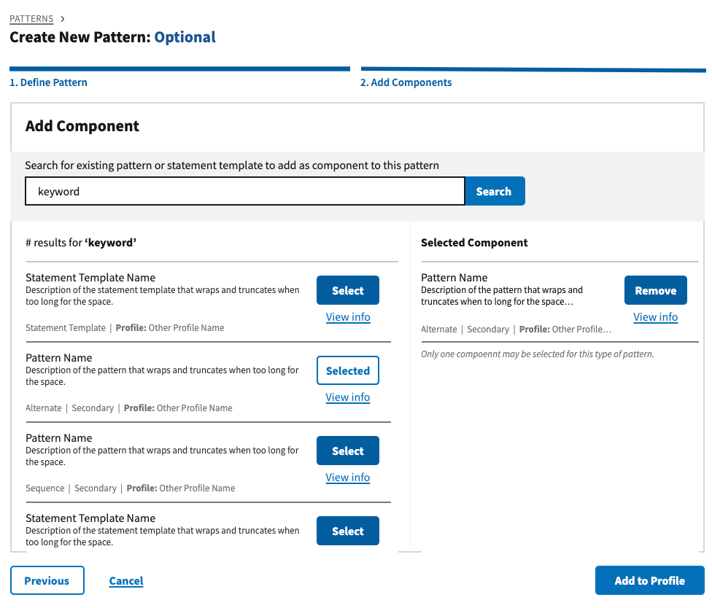The width and height of the screenshot is (712, 608).
Task: View info for the Alternate pattern result
Action: coord(348,397)
